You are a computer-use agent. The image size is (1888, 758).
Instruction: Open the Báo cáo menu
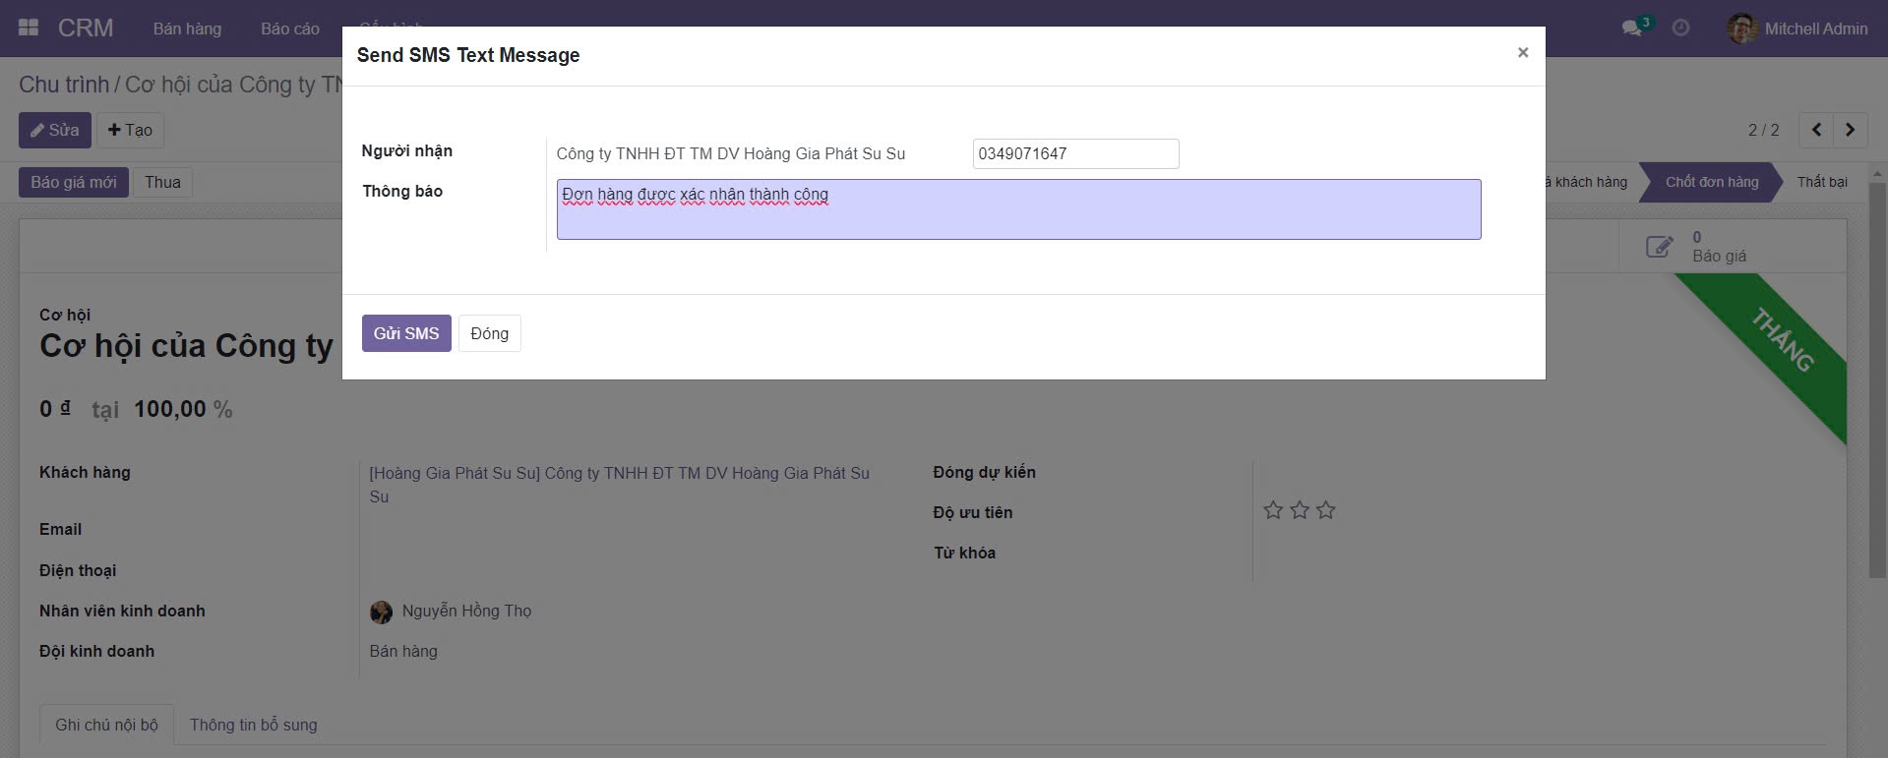pyautogui.click(x=290, y=29)
